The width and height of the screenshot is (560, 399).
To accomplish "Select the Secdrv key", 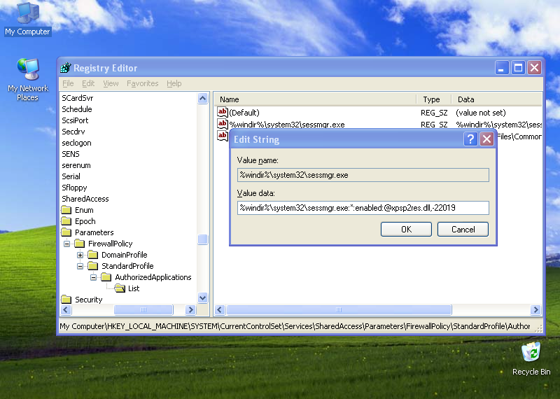I will coord(73,132).
